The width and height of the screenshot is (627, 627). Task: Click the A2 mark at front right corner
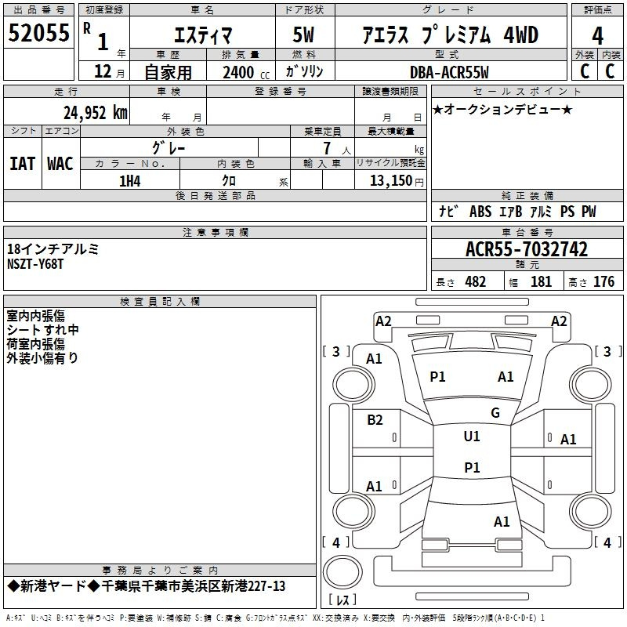(559, 321)
